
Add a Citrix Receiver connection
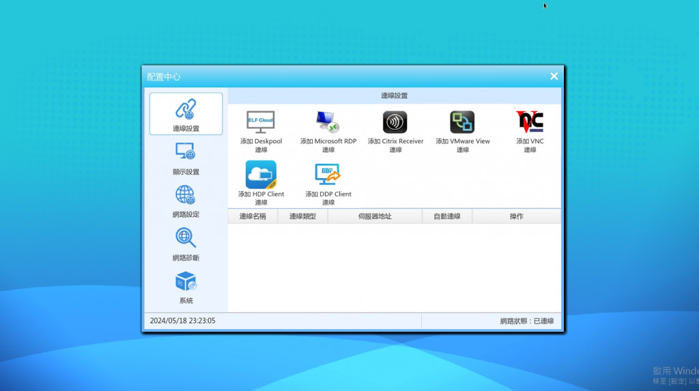pyautogui.click(x=395, y=132)
